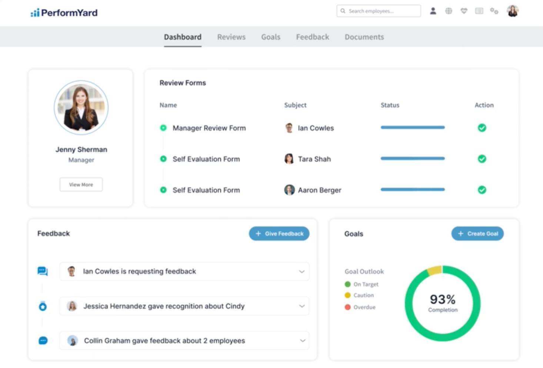Click the Create Goal button

point(477,233)
